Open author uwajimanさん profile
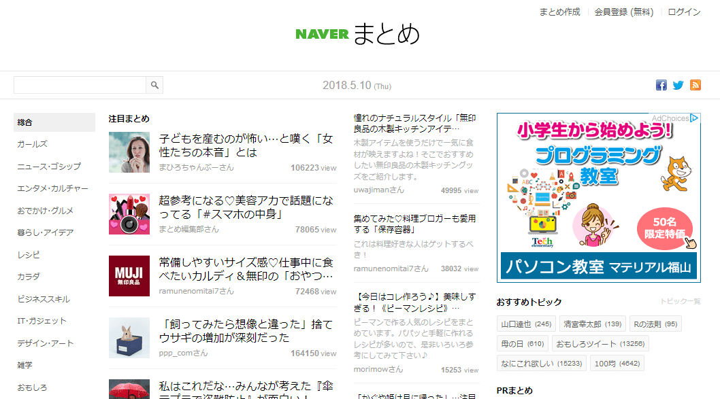720x399 pixels. [x=379, y=190]
